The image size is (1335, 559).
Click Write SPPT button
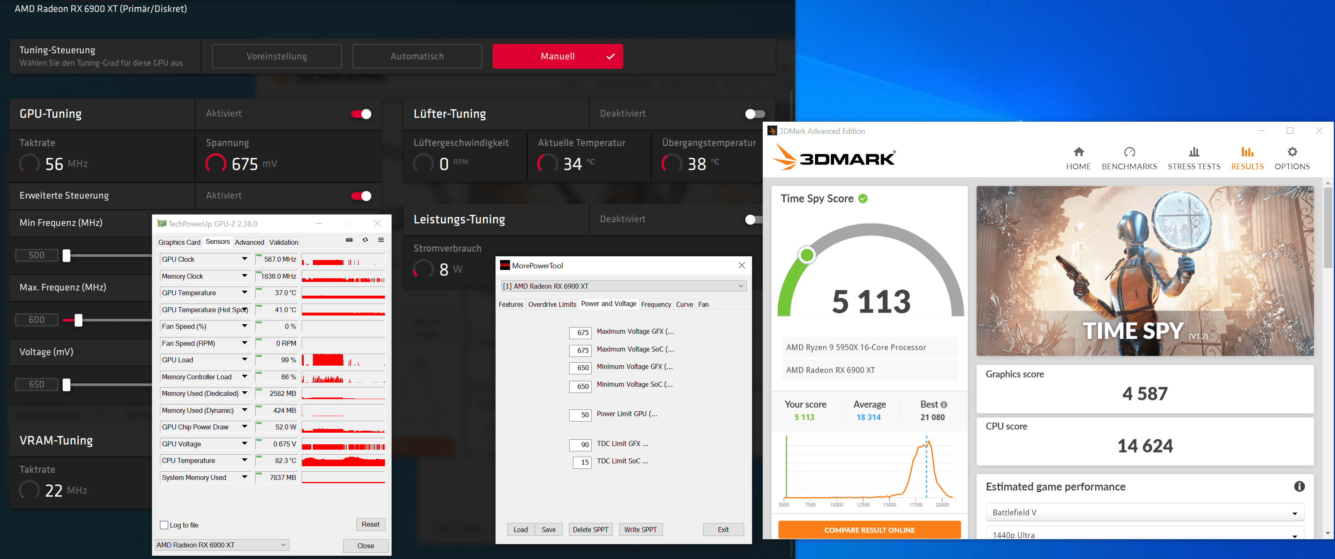(x=640, y=530)
